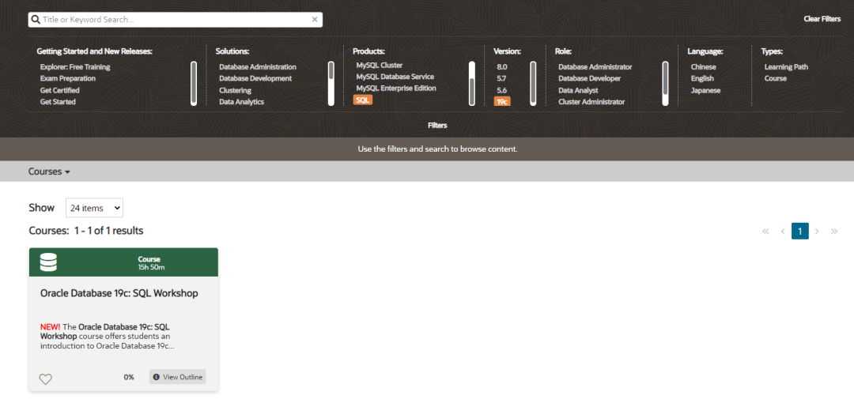
Task: Click the Role list scrollbar
Action: tap(665, 83)
